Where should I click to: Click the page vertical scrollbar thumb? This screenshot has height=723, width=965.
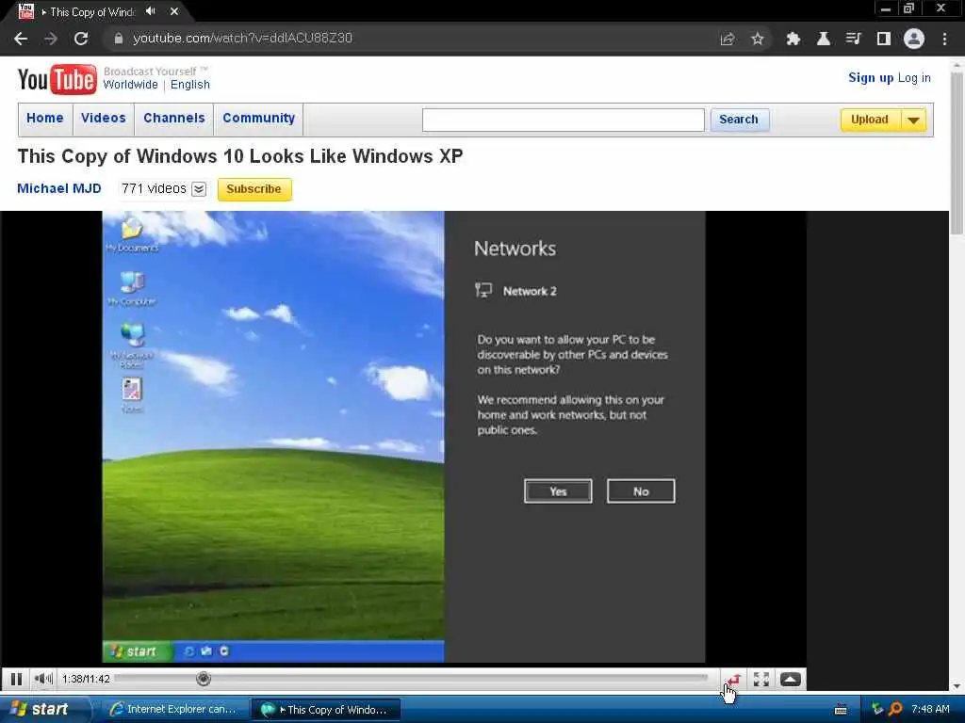pyautogui.click(x=957, y=153)
